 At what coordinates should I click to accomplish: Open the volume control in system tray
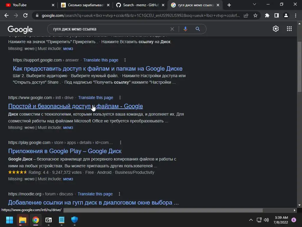coord(266,220)
